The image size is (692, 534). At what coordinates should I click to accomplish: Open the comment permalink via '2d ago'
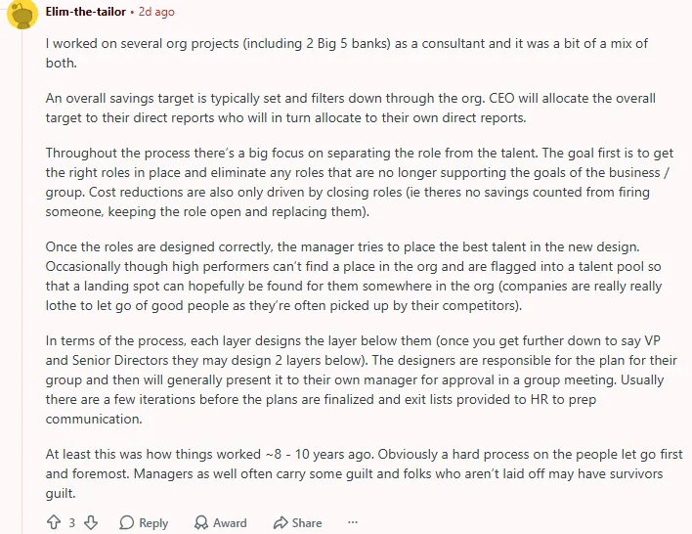[x=156, y=12]
